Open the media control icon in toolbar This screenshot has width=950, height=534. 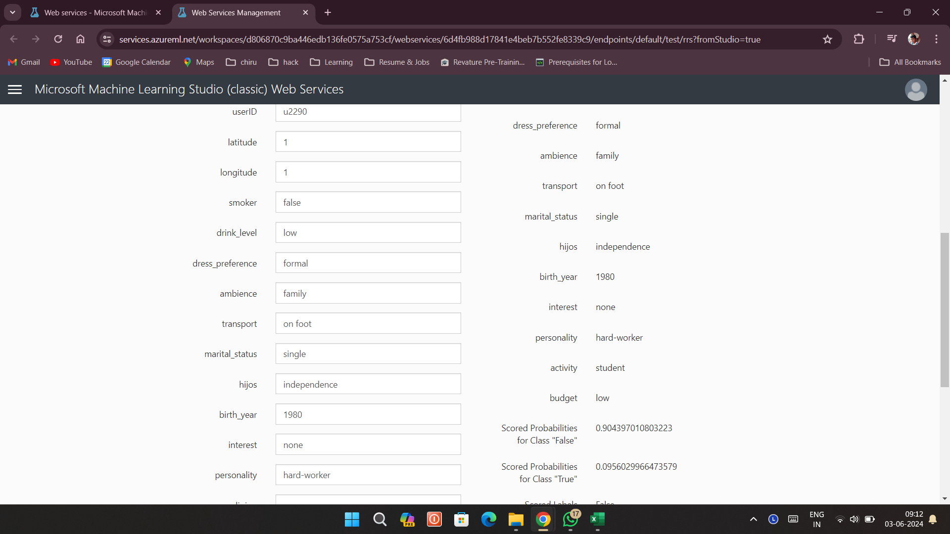(892, 39)
